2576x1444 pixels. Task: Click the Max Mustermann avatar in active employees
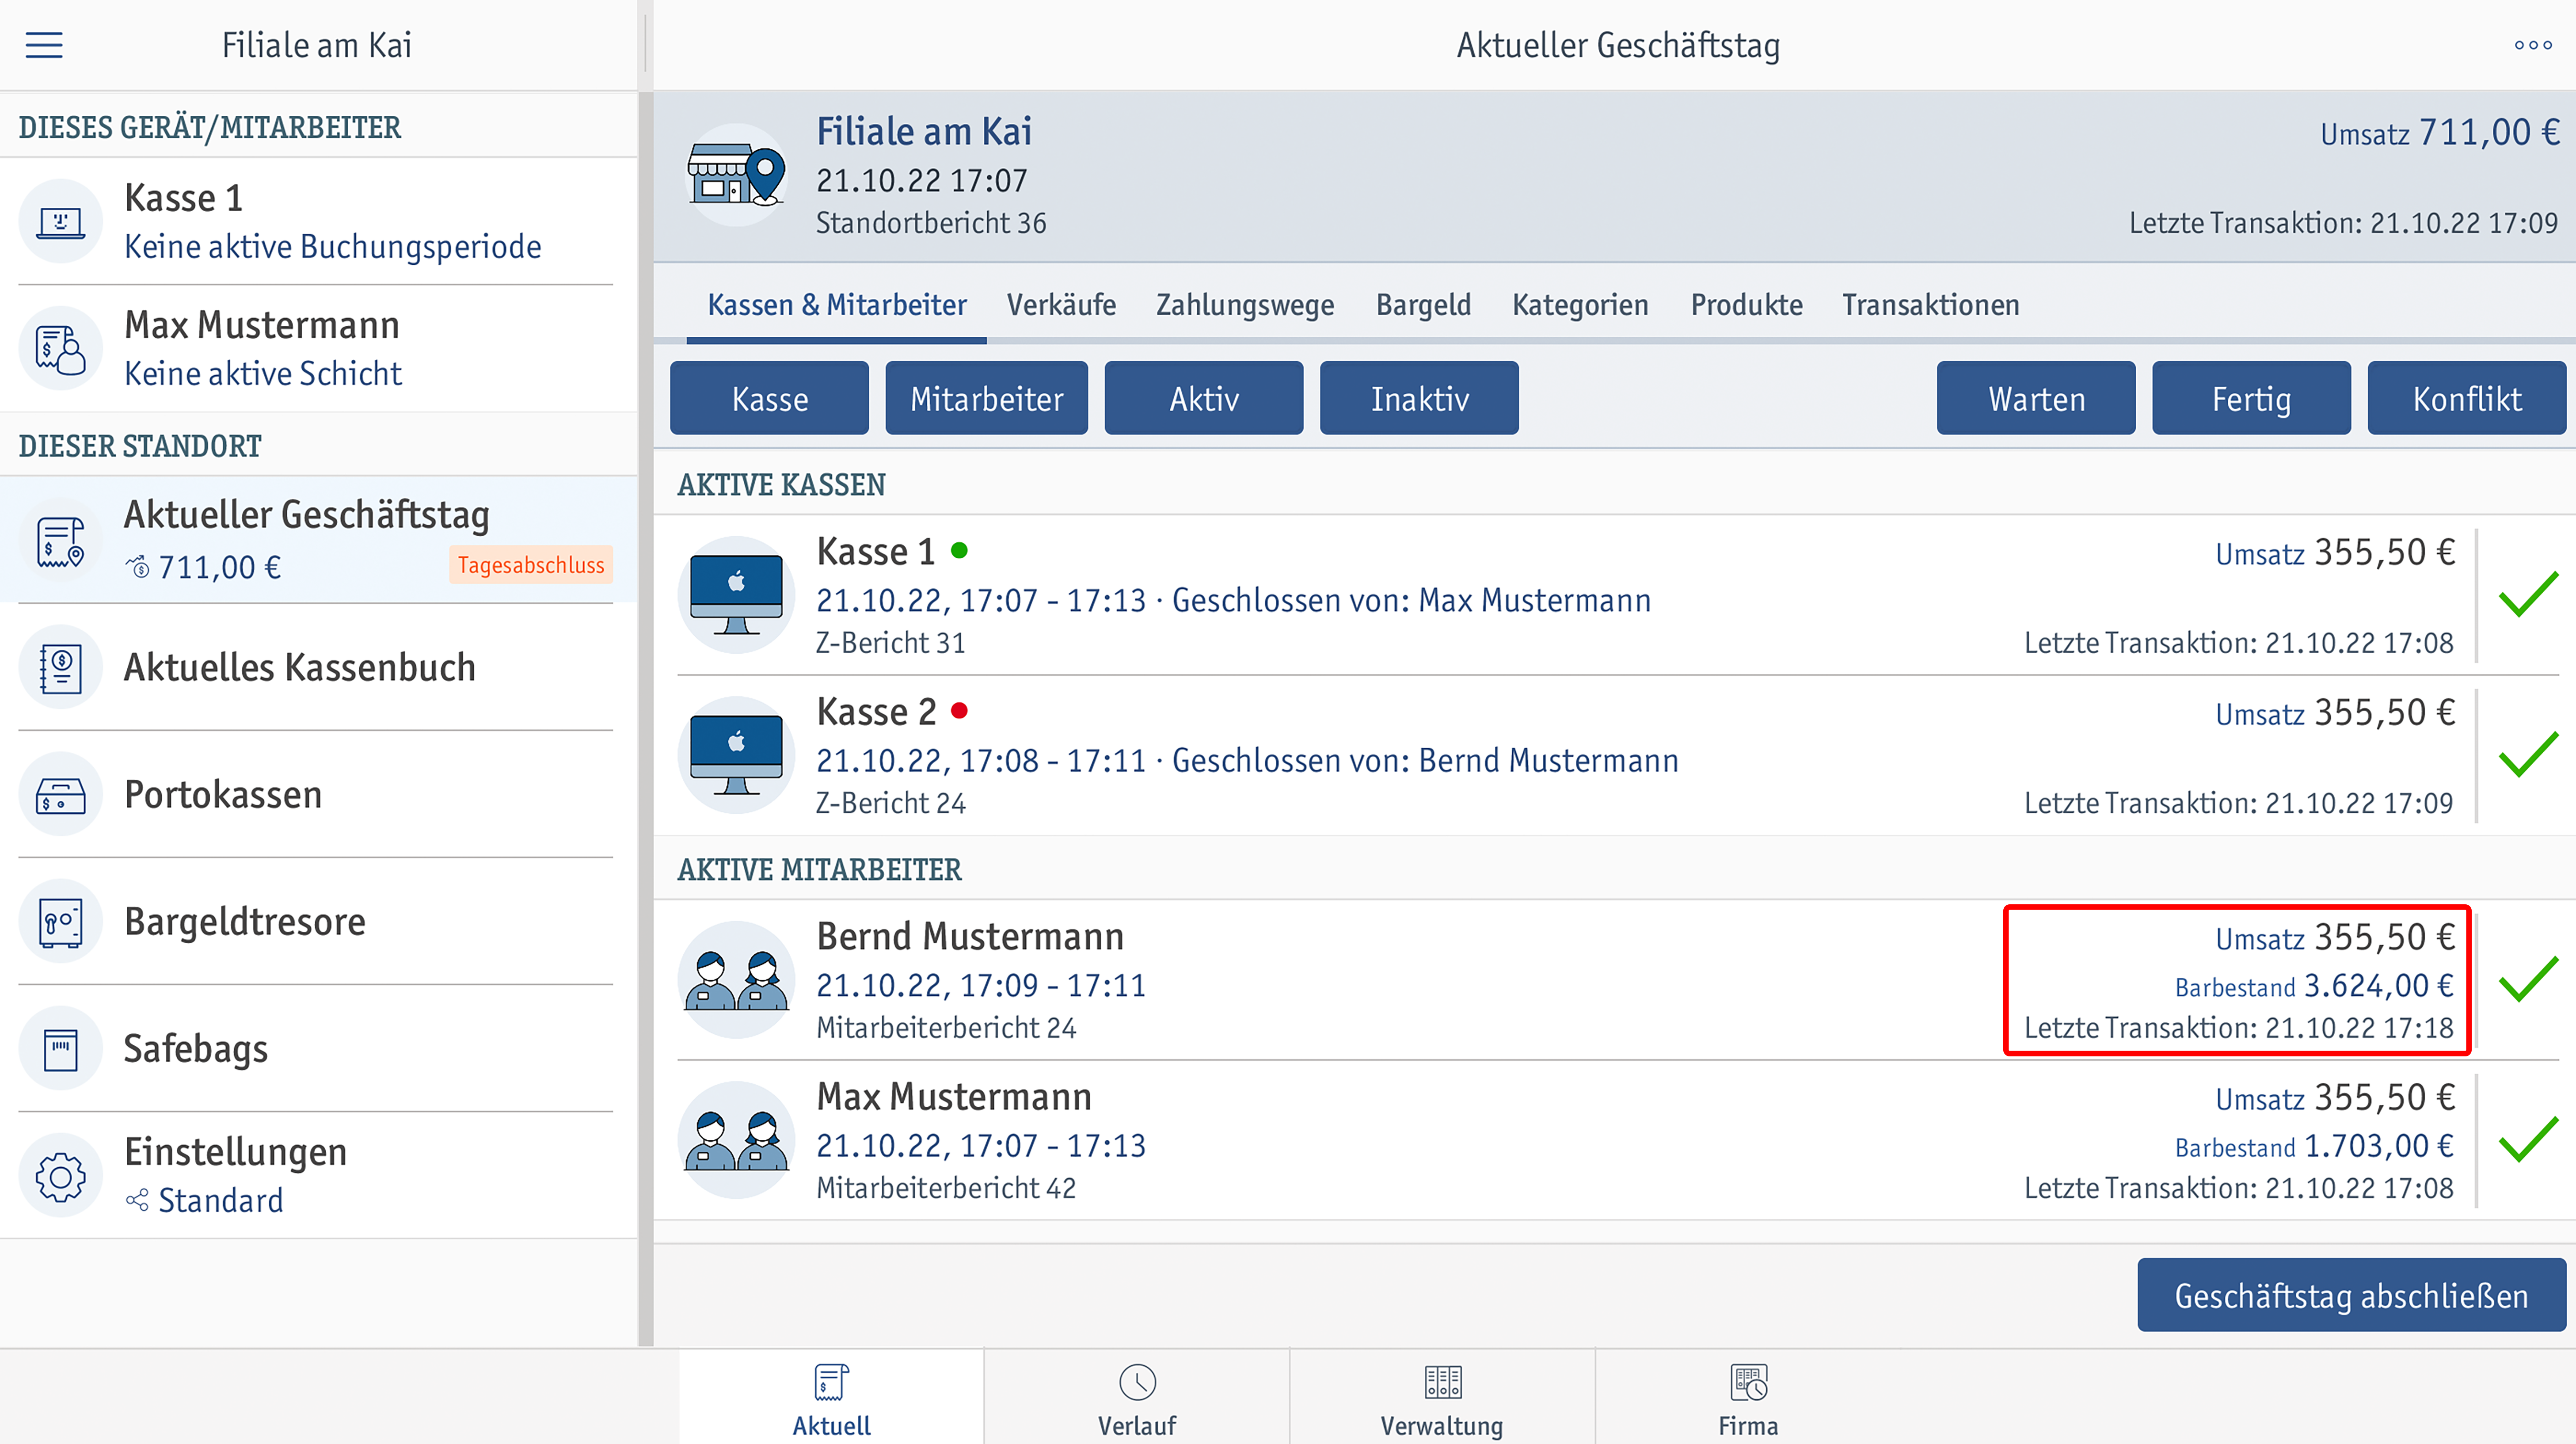coord(736,1140)
